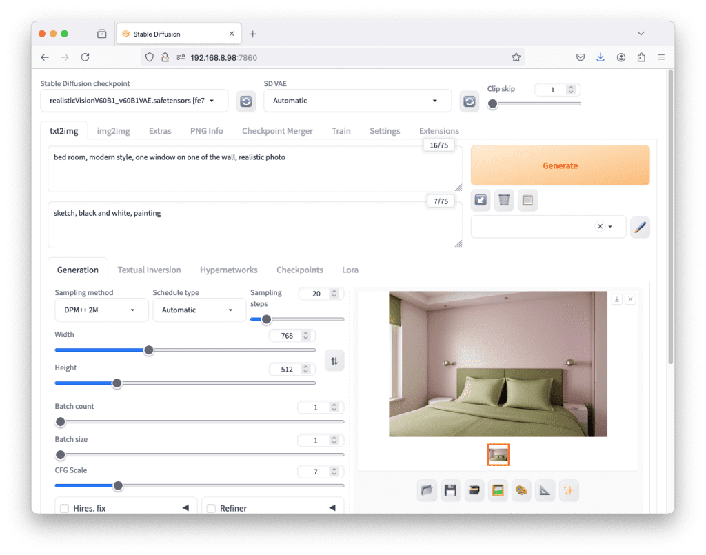706x555 pixels.
Task: Click the SD VAE refresh icon
Action: [x=470, y=101]
